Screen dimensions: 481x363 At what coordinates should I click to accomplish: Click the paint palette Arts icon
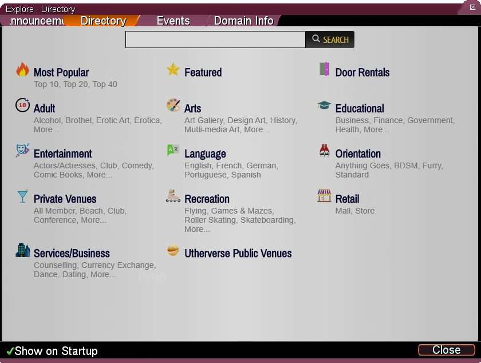(x=173, y=105)
